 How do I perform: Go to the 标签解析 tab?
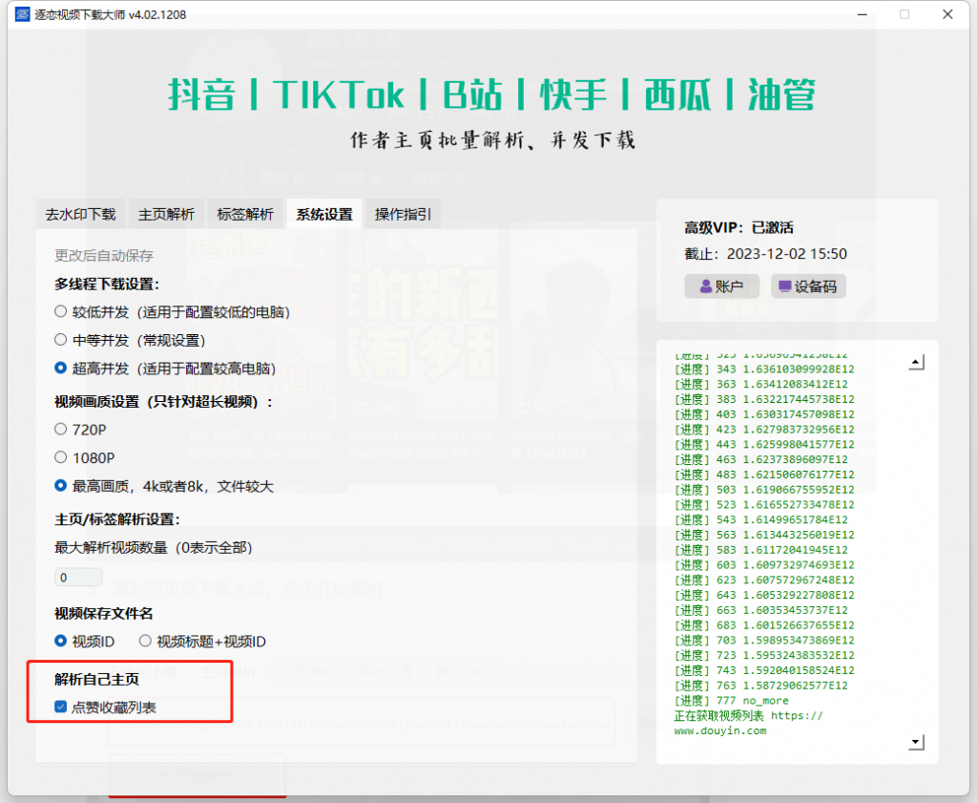pos(245,215)
